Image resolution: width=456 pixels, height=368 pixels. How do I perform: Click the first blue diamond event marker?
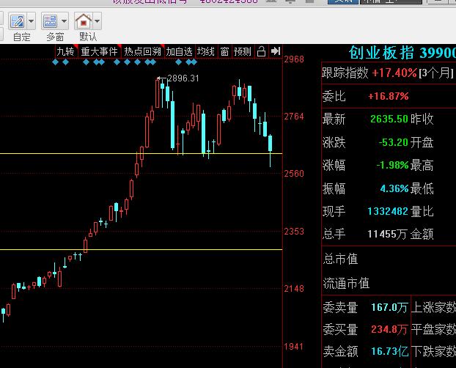[57, 62]
